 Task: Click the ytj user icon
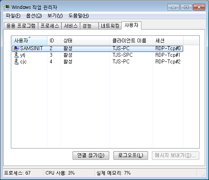[16, 55]
